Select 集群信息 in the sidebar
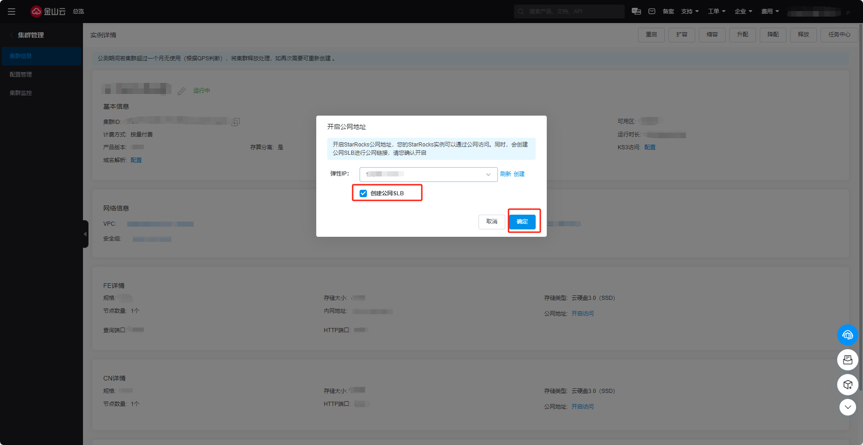863x445 pixels. 41,56
